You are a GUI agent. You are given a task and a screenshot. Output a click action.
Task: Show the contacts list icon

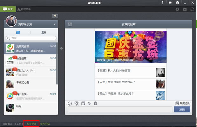pyautogui.click(x=44, y=33)
